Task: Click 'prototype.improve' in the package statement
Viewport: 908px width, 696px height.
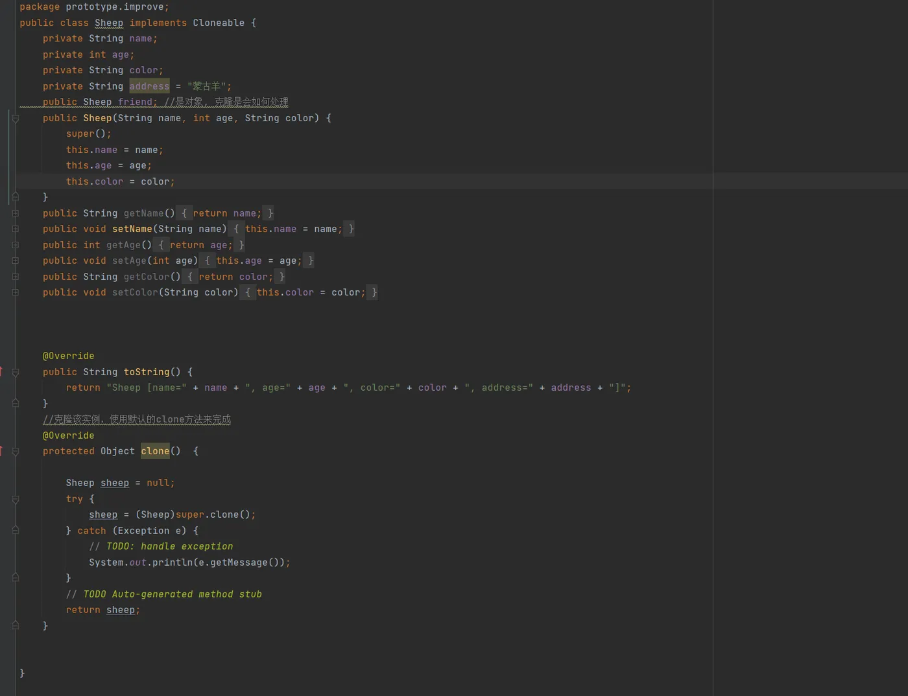Action: [114, 7]
